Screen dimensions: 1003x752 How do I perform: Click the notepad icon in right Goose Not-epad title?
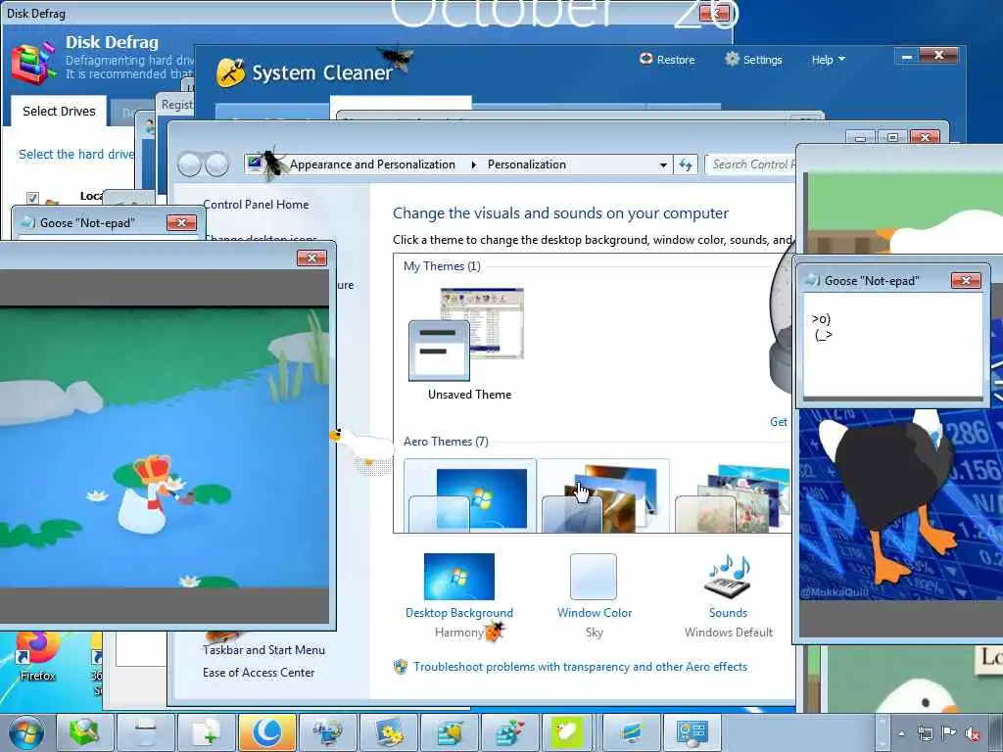(812, 280)
